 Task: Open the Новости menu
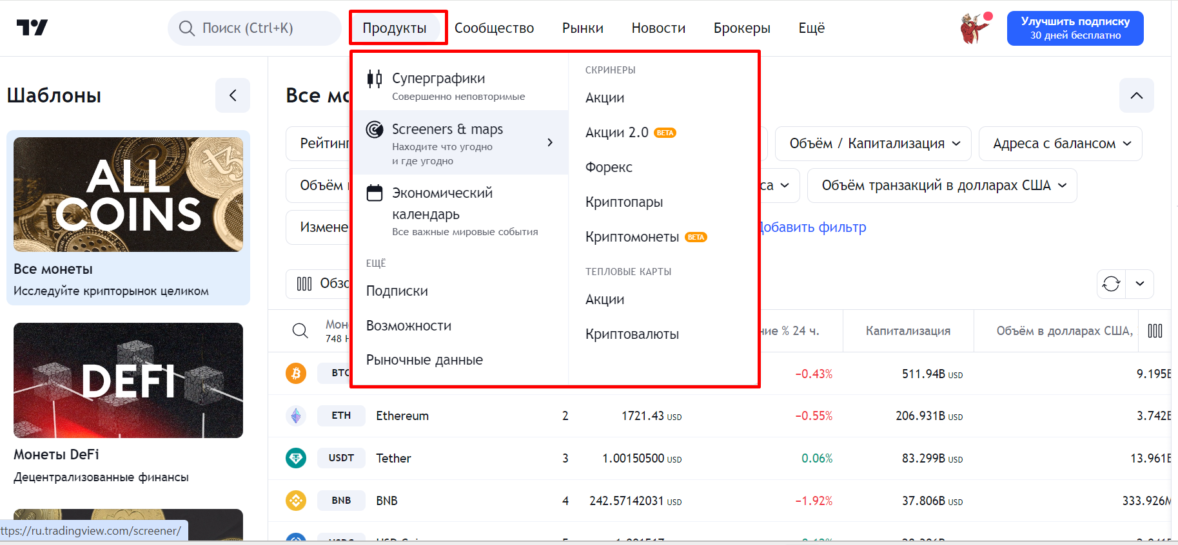(x=658, y=28)
